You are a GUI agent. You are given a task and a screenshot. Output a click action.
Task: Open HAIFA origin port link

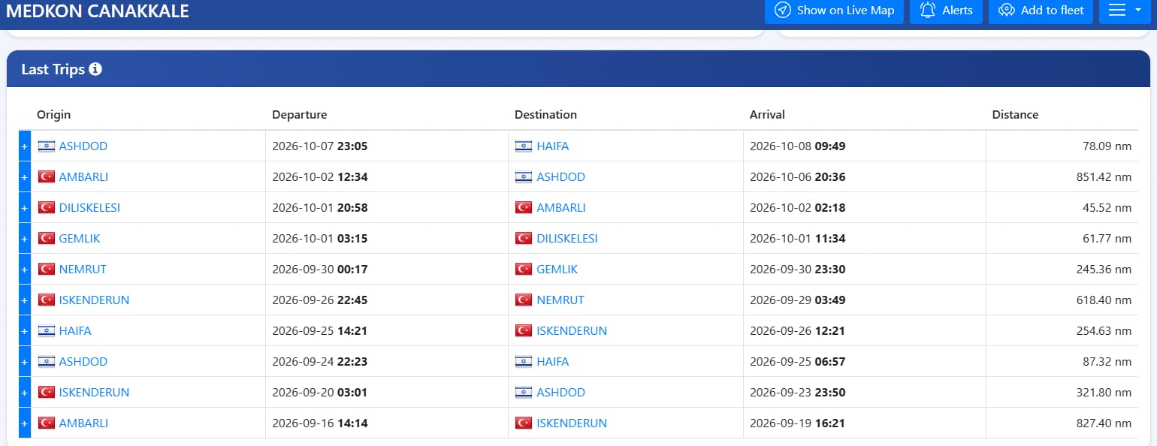[75, 331]
